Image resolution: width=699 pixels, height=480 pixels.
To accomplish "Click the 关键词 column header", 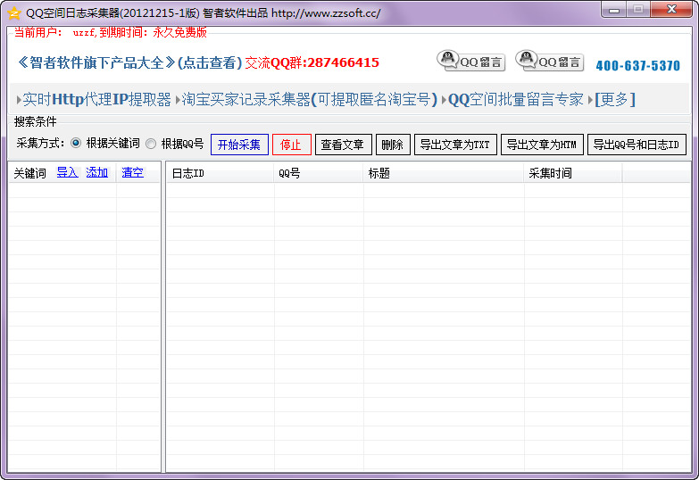I will click(29, 173).
